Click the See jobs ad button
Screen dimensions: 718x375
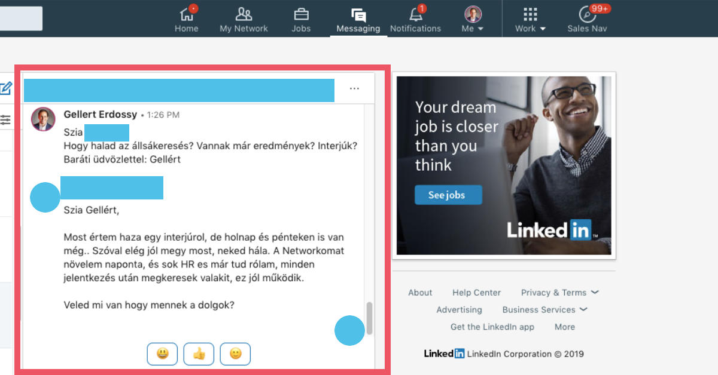448,195
